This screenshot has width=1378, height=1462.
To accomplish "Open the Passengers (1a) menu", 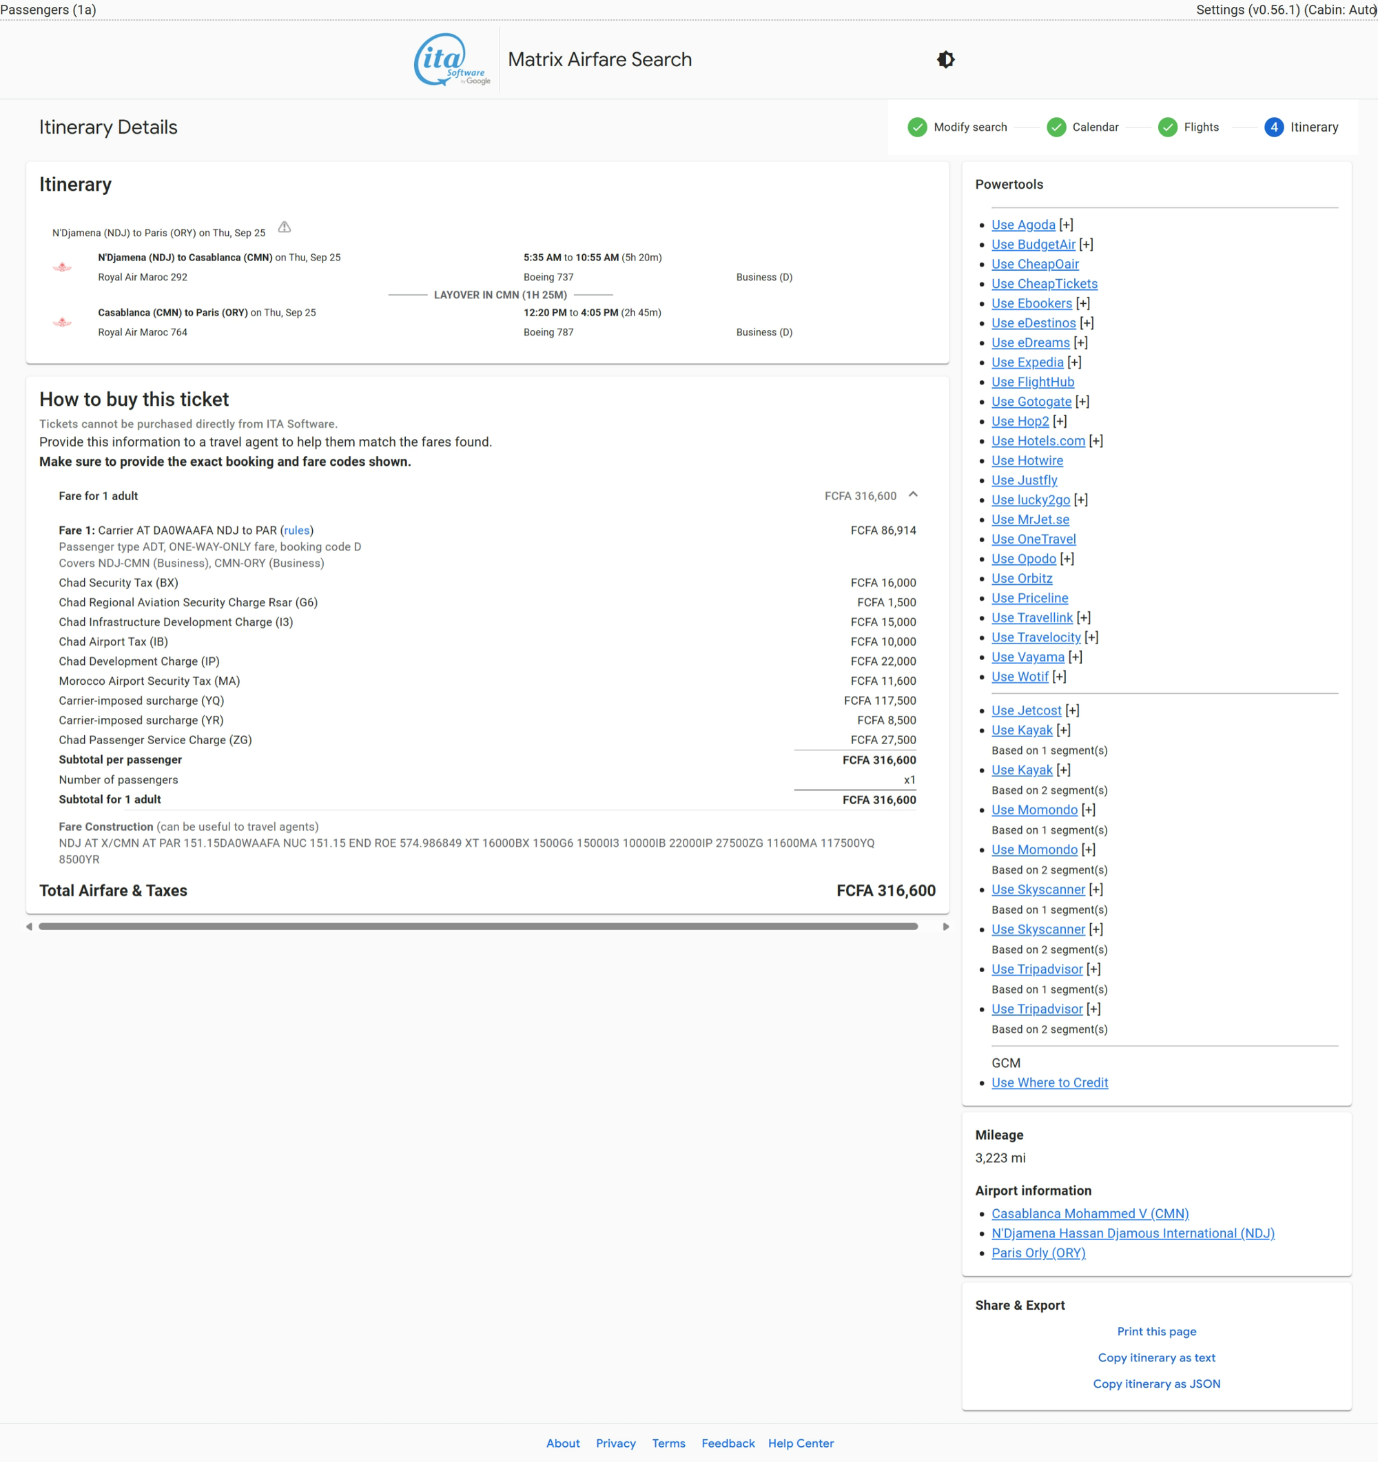I will 48,10.
